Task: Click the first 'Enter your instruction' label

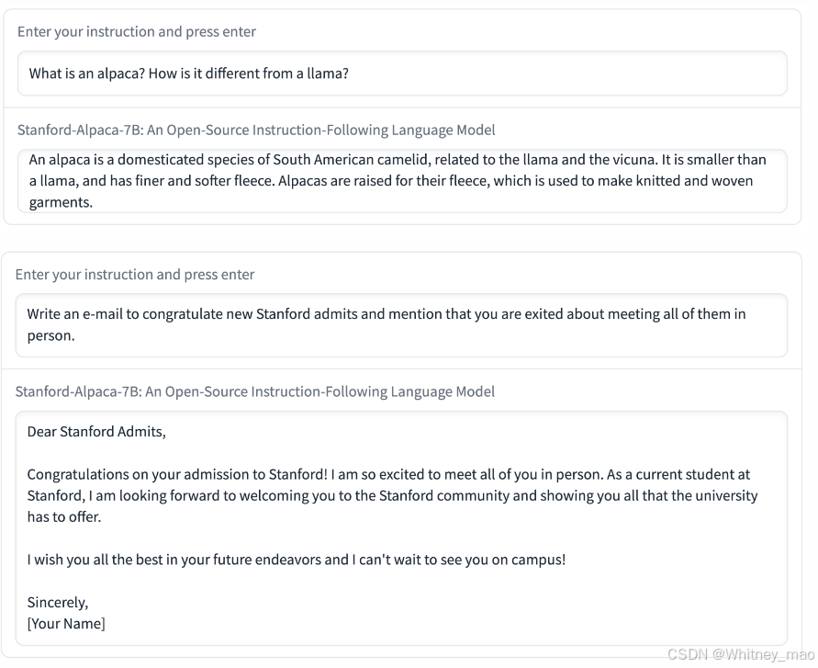Action: (137, 32)
